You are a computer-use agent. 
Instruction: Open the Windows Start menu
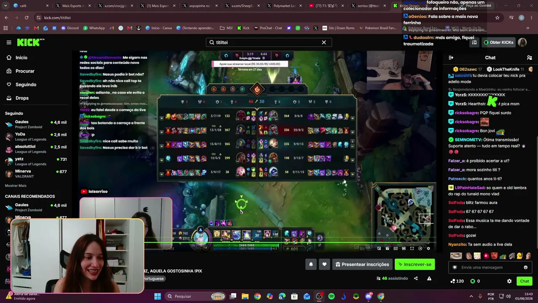point(158,296)
